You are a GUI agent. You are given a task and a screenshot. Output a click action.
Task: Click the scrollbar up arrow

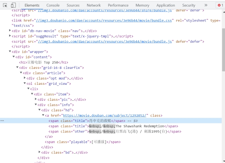[224, 12]
